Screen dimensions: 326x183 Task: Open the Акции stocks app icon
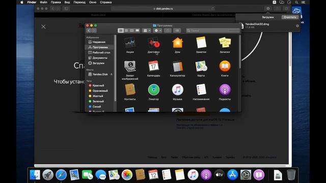pos(130,43)
